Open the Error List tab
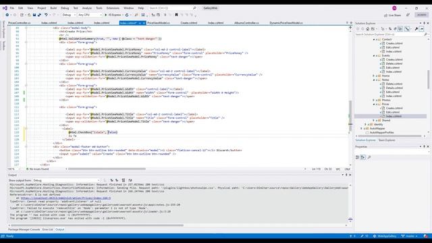The image size is (432, 243). click(x=47, y=230)
